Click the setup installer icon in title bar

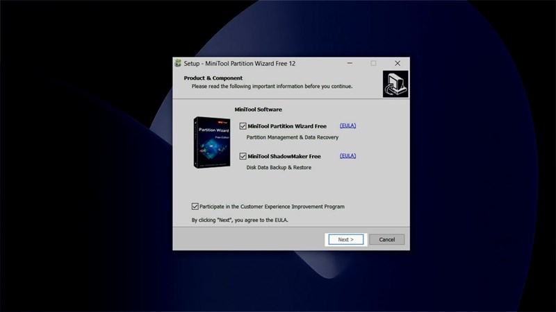point(178,63)
